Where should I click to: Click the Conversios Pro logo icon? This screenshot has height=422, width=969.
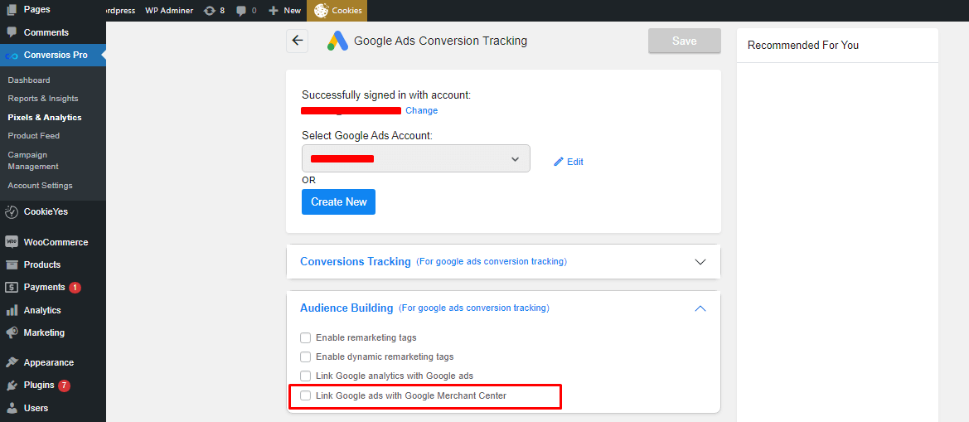tap(11, 56)
